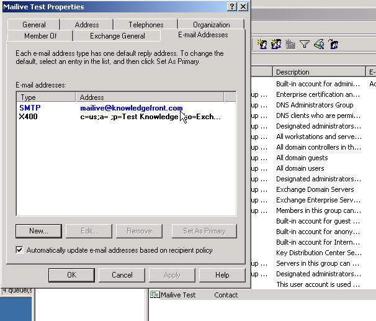Select 'Built-in account for guest ...' row

point(318,221)
